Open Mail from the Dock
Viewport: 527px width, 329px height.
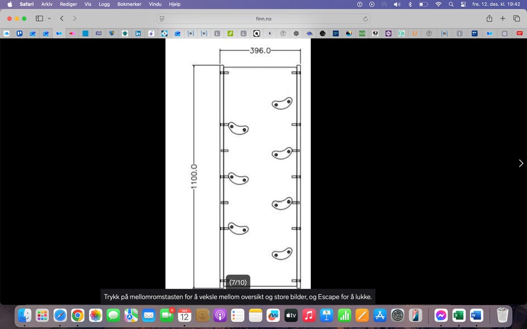149,315
